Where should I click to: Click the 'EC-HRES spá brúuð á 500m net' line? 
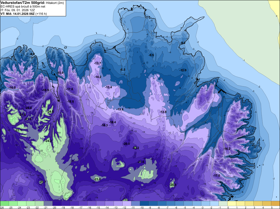pyautogui.click(x=23, y=6)
